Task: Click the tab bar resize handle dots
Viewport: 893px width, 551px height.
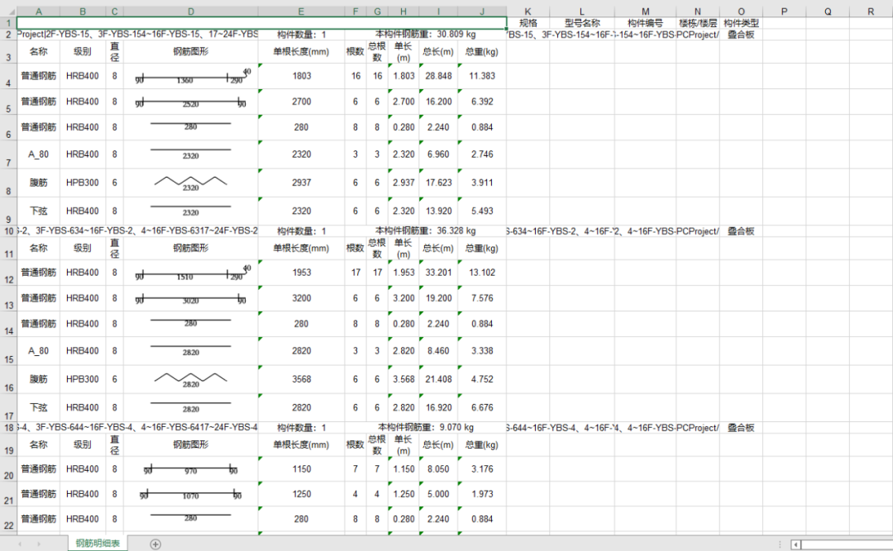Action: coord(779,544)
